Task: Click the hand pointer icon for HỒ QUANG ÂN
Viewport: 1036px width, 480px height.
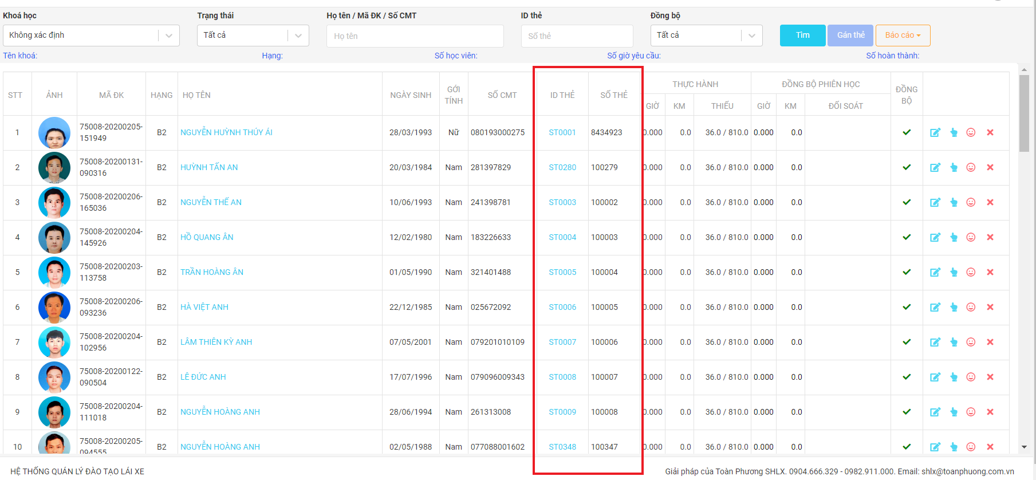Action: point(954,237)
